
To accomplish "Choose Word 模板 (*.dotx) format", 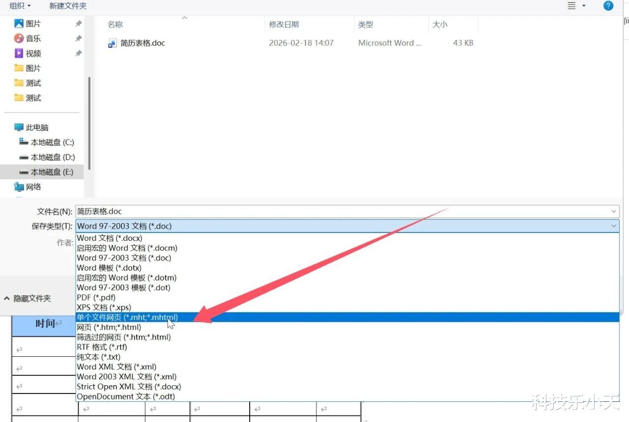I will click(x=347, y=268).
